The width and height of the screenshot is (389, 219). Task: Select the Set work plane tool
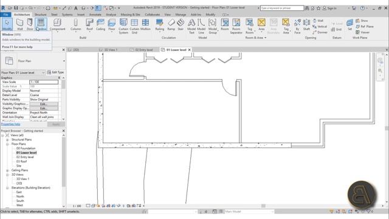click(x=349, y=24)
